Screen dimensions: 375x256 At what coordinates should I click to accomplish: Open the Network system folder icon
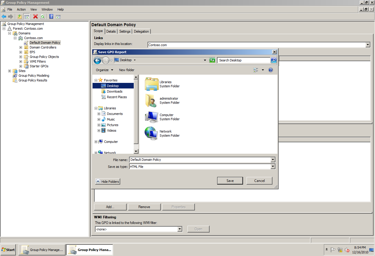(x=151, y=133)
